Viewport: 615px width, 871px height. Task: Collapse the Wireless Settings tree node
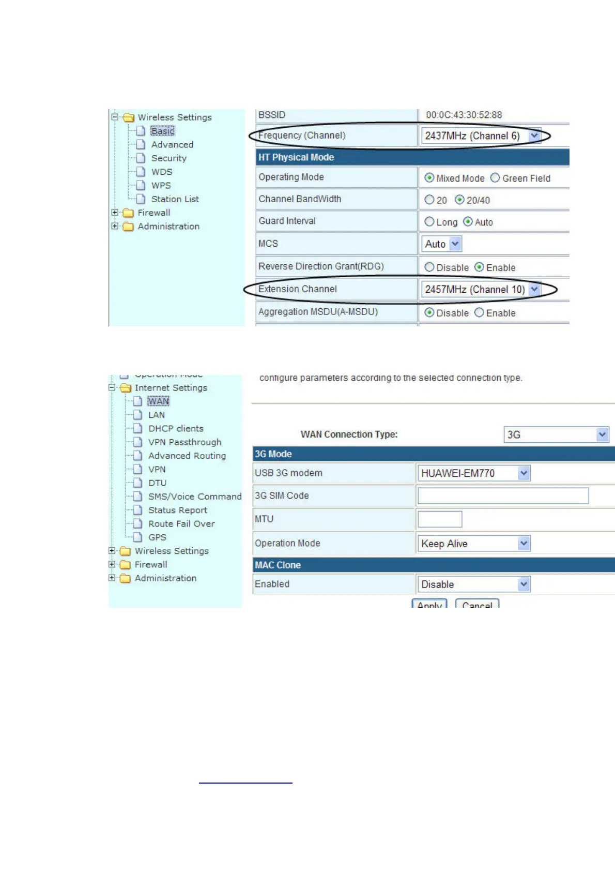[115, 117]
